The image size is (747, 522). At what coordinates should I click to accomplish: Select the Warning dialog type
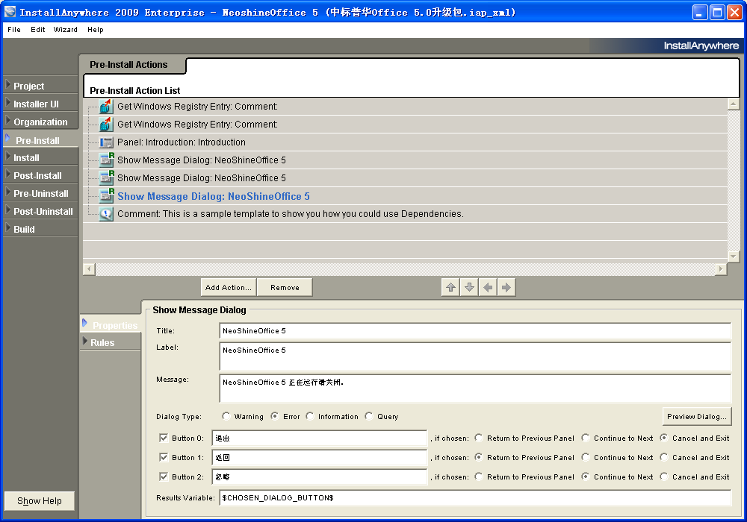point(226,416)
